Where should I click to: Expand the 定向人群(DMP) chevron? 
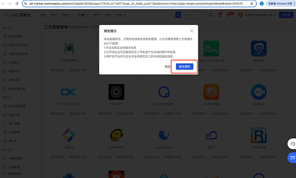(x=35, y=45)
